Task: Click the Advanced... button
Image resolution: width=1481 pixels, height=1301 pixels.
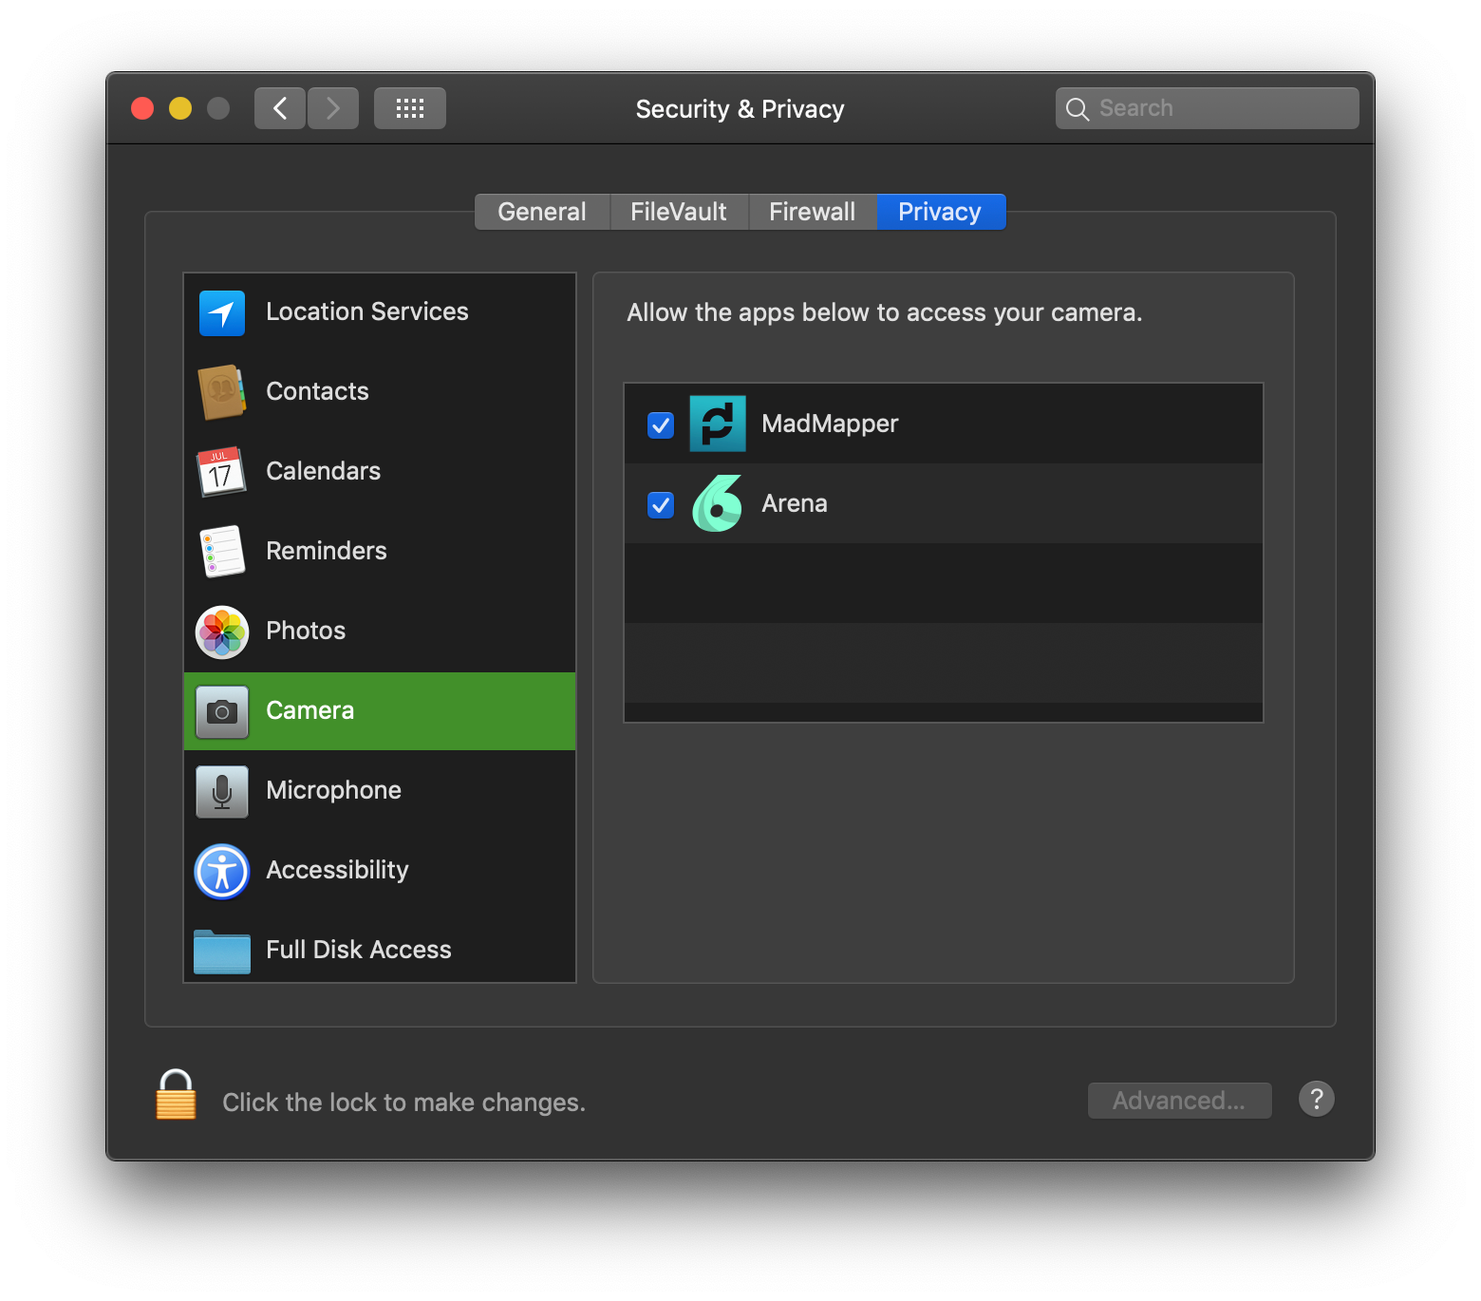Action: coord(1179,1101)
